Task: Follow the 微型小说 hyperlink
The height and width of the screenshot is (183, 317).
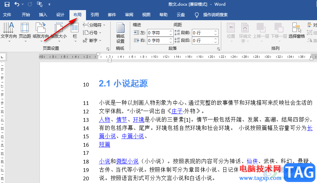Action: tap(127, 161)
